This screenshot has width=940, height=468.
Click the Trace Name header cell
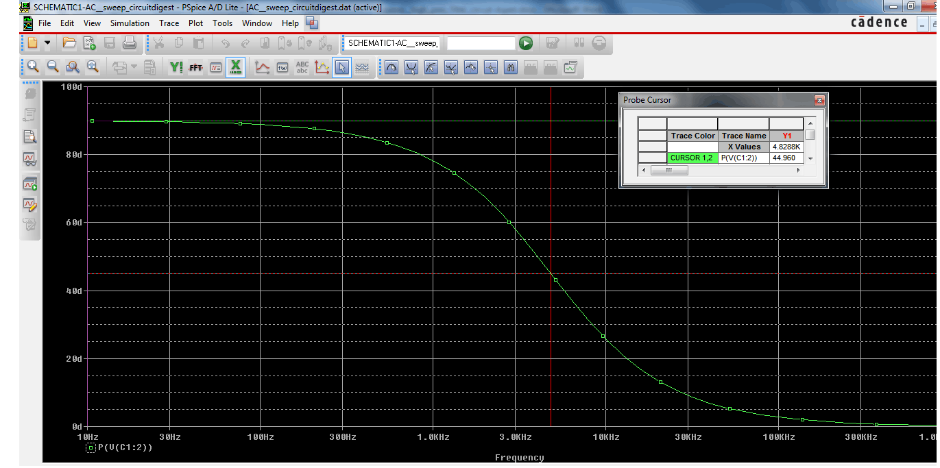[x=743, y=136]
